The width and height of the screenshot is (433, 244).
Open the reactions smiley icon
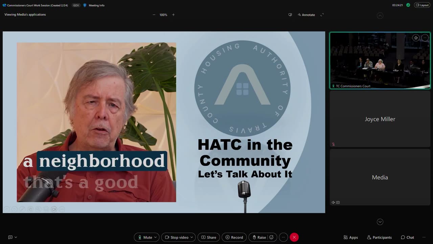click(x=271, y=237)
